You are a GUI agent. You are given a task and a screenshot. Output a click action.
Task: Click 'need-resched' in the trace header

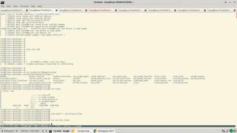click(x=48, y=97)
